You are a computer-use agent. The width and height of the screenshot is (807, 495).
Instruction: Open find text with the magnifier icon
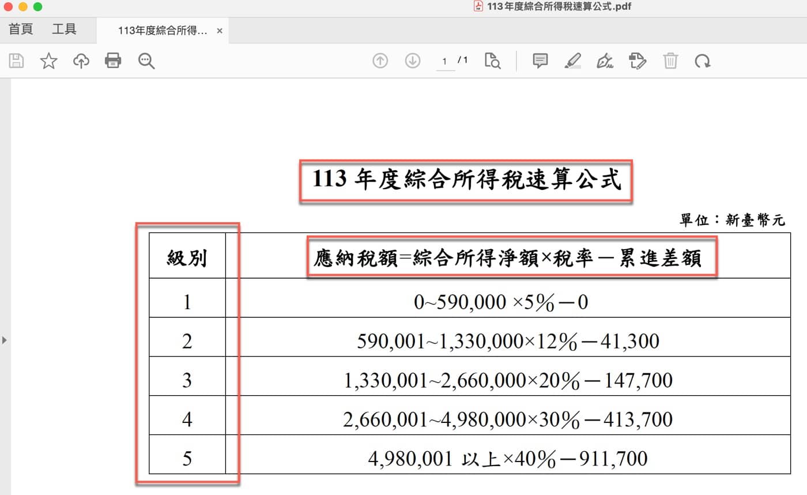146,61
